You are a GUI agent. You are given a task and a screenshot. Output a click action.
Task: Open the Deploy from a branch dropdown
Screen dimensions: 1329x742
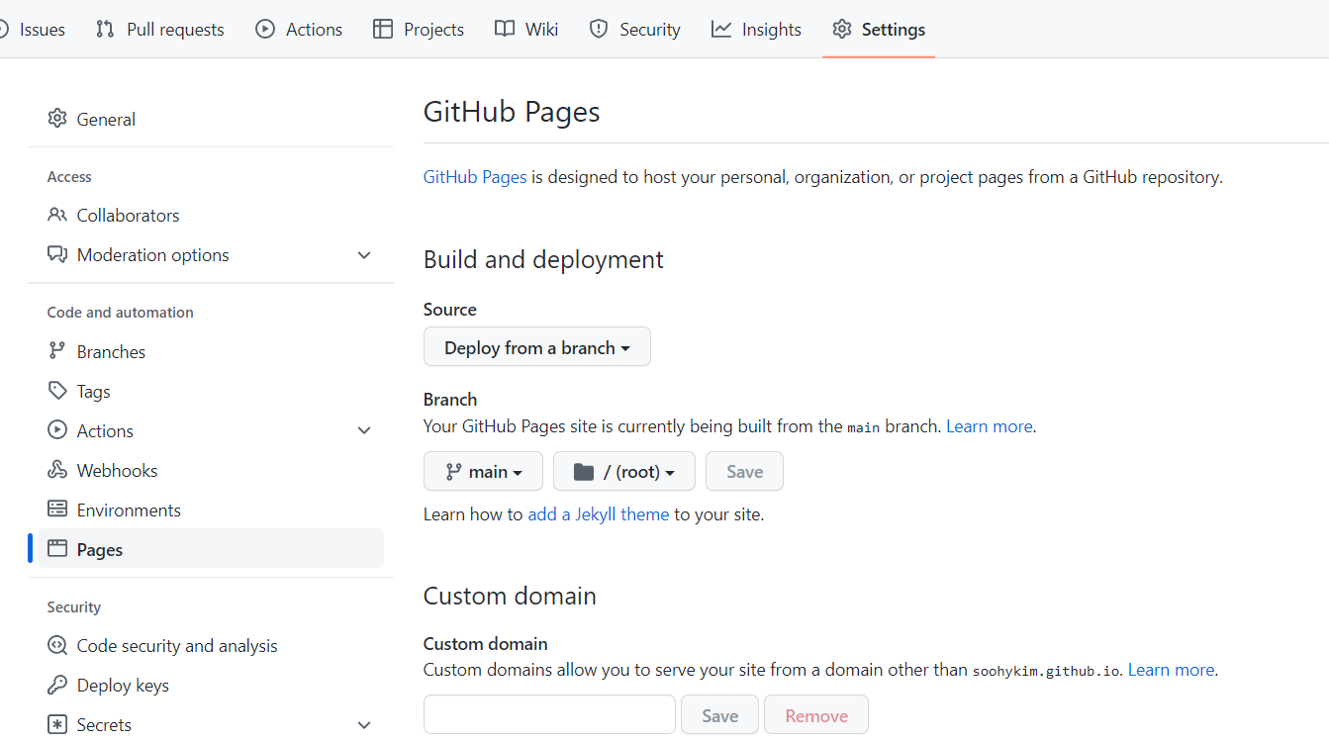[x=537, y=347]
